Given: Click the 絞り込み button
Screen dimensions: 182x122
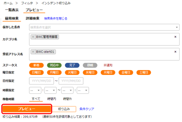Looking at the screenshot, I should [64, 109].
